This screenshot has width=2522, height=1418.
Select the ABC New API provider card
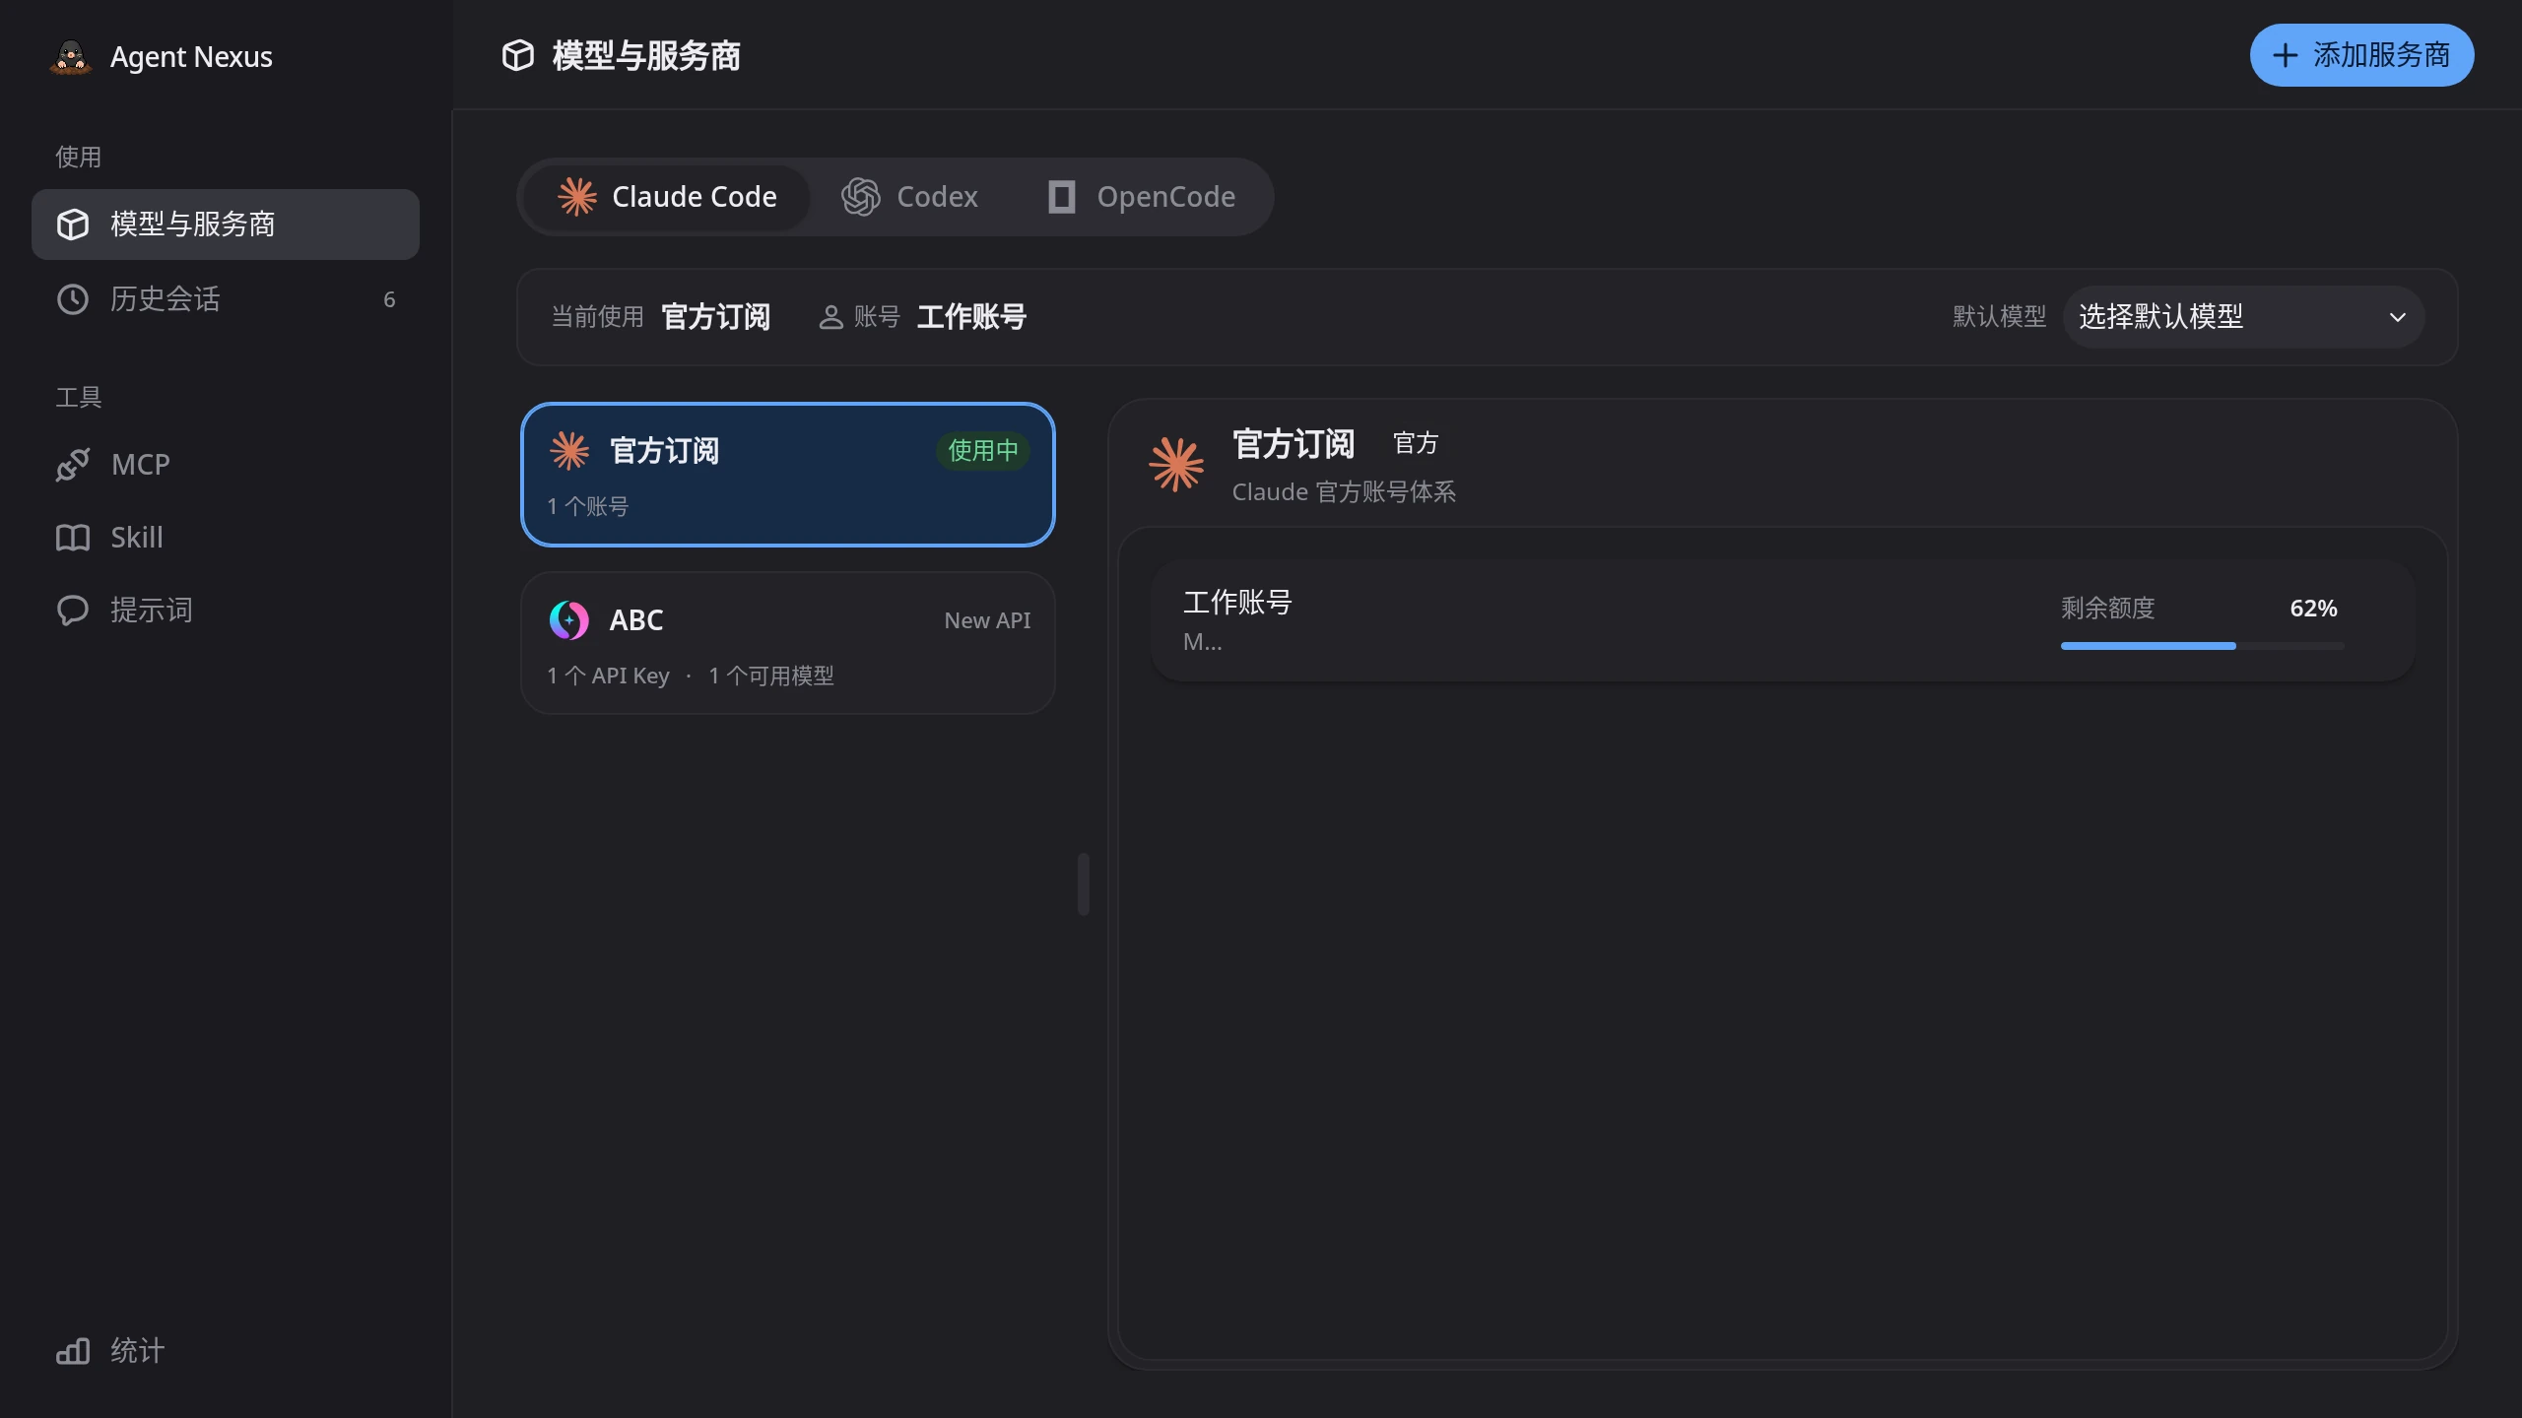click(x=788, y=643)
